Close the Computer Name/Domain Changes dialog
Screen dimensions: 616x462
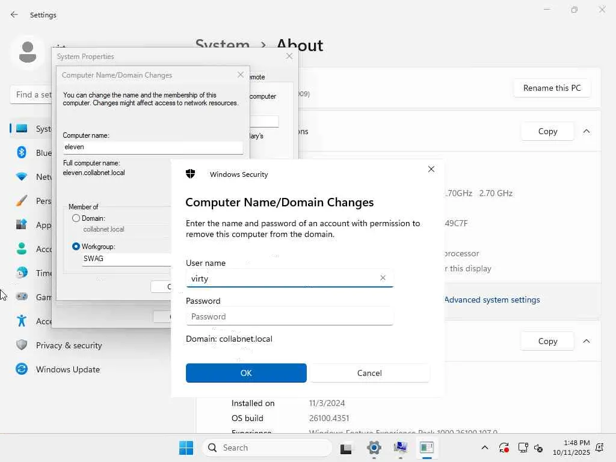(x=241, y=75)
